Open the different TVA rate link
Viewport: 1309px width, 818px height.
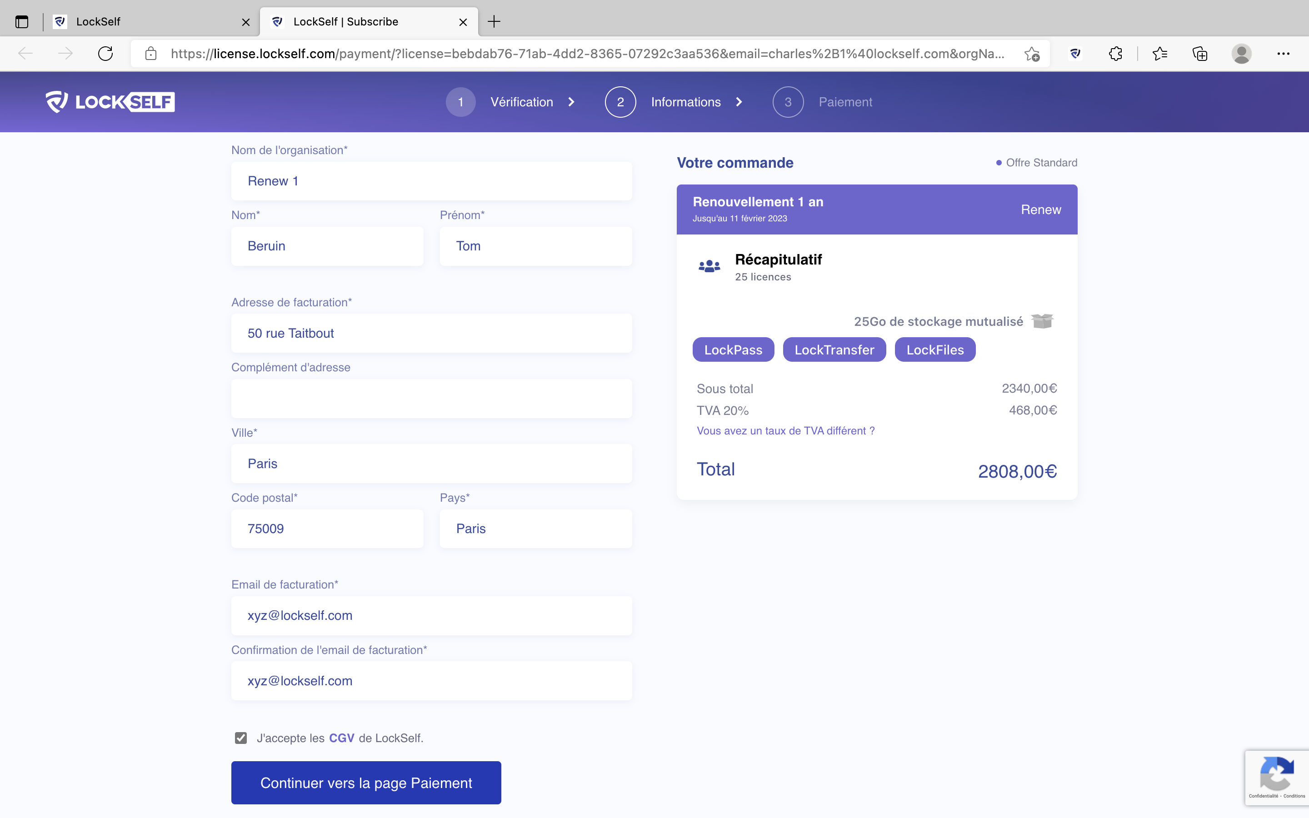(x=785, y=431)
